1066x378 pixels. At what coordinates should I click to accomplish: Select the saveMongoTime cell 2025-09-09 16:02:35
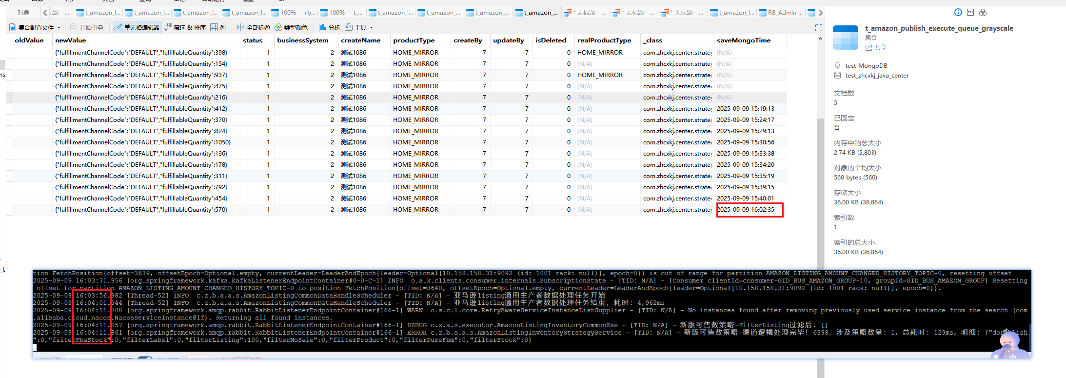(x=750, y=210)
